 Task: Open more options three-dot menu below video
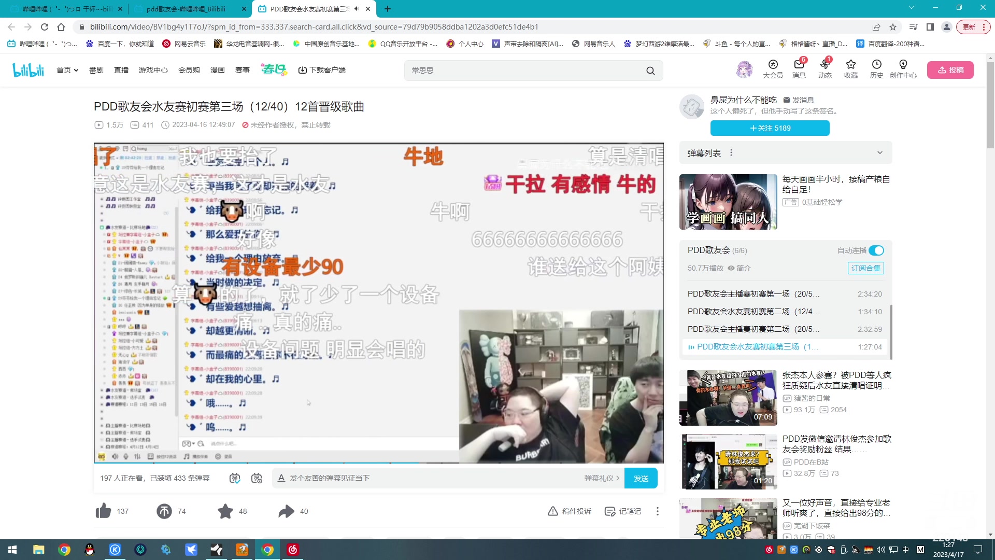(x=658, y=511)
